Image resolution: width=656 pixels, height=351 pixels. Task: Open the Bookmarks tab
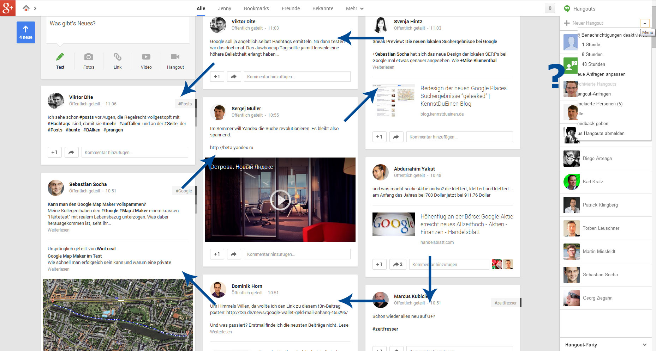(256, 8)
